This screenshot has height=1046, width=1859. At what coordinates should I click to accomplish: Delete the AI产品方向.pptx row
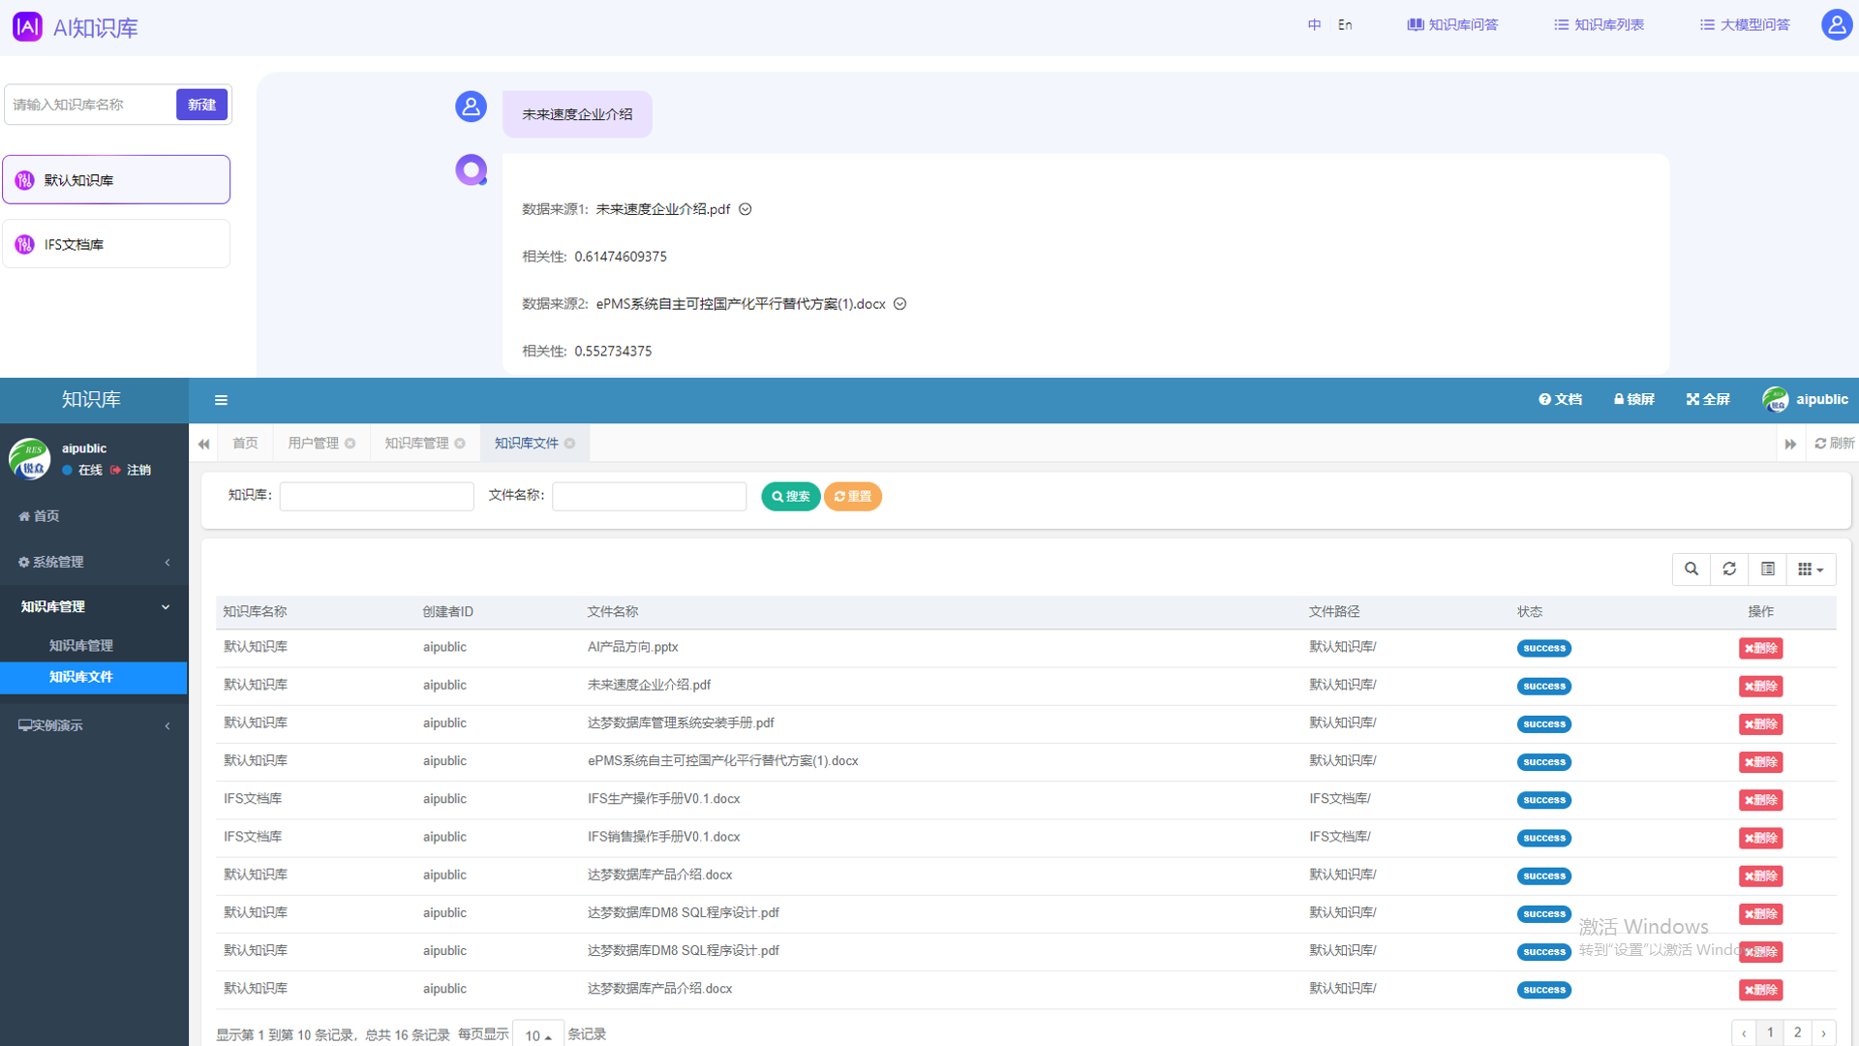(x=1760, y=649)
